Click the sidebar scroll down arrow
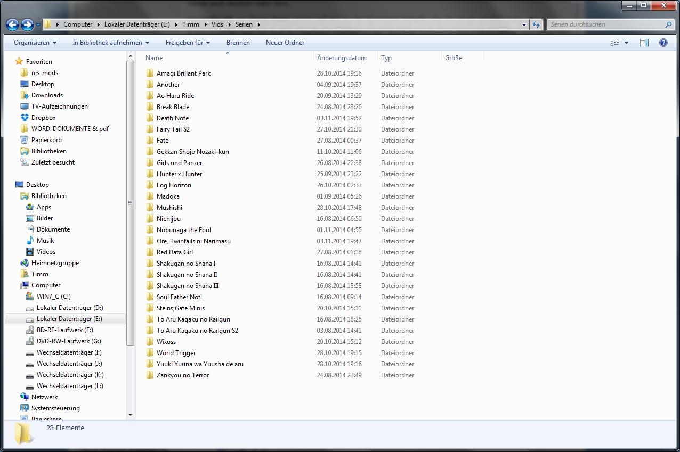 131,415
